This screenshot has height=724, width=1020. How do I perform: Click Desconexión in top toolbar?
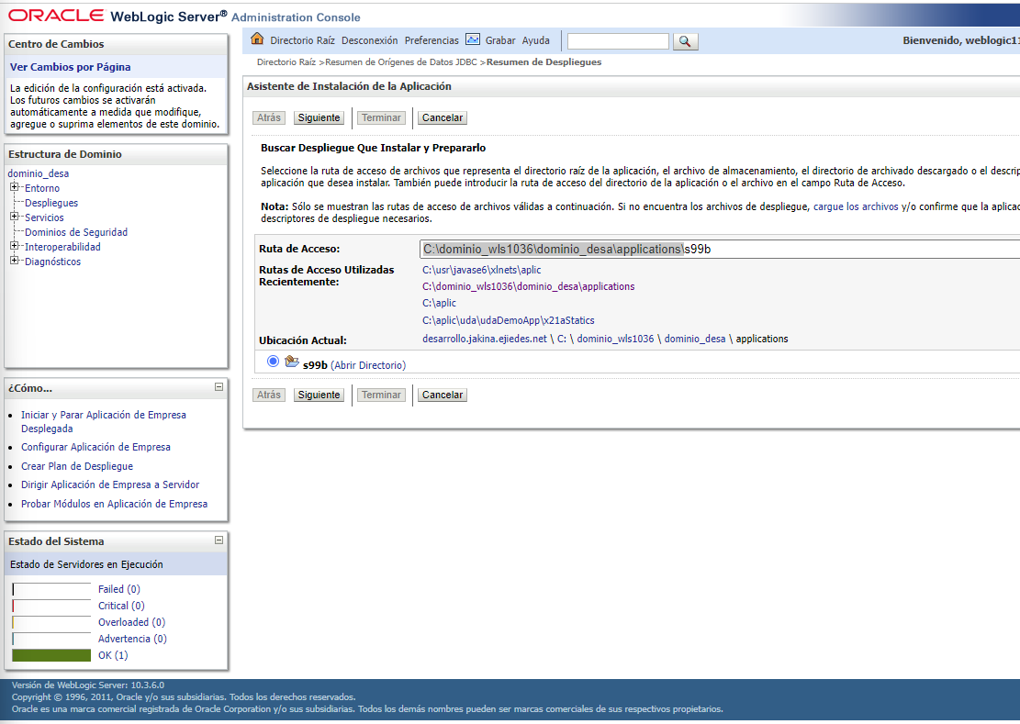[x=369, y=40]
